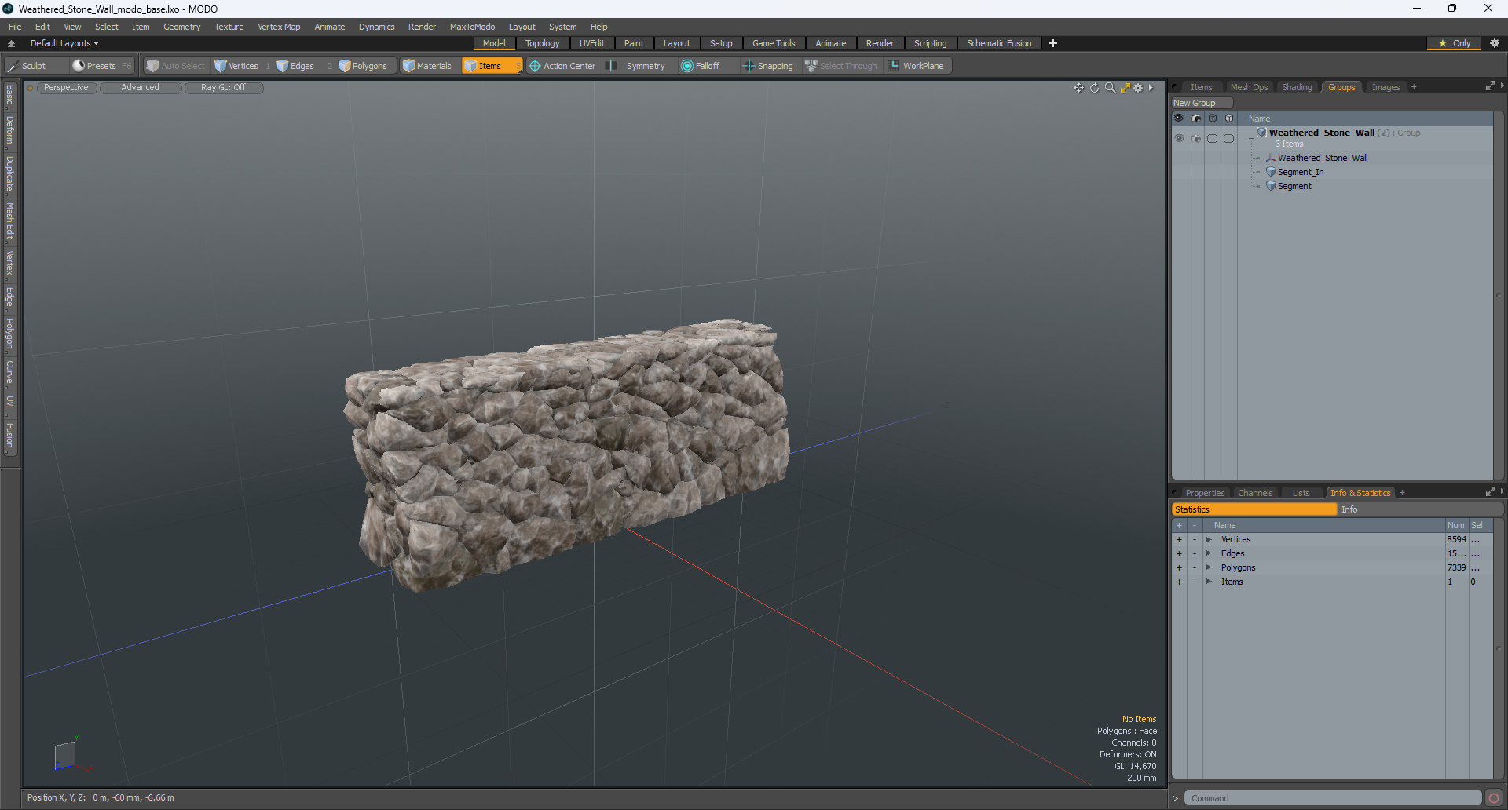The width and height of the screenshot is (1508, 810).
Task: Switch to the Schematic Fusion tab
Action: [x=999, y=43]
